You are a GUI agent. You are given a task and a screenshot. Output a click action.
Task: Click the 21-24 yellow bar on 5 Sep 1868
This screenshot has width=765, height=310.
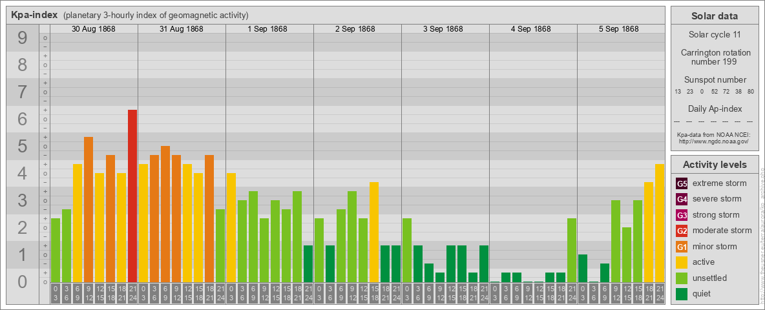pyautogui.click(x=659, y=223)
